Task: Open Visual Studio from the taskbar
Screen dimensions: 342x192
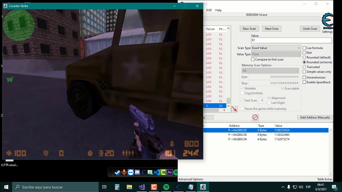Action: pyautogui.click(x=142, y=187)
